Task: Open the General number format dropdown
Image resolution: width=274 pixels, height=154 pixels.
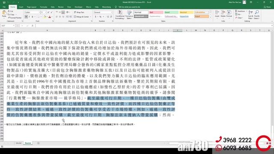Action: click(103, 12)
